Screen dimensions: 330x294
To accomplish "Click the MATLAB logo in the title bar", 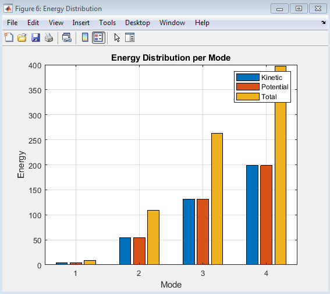I will 8,9.
